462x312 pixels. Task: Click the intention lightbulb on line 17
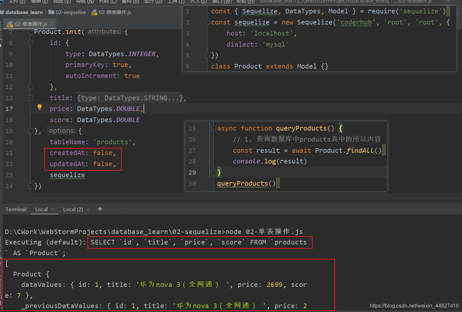pyautogui.click(x=40, y=107)
